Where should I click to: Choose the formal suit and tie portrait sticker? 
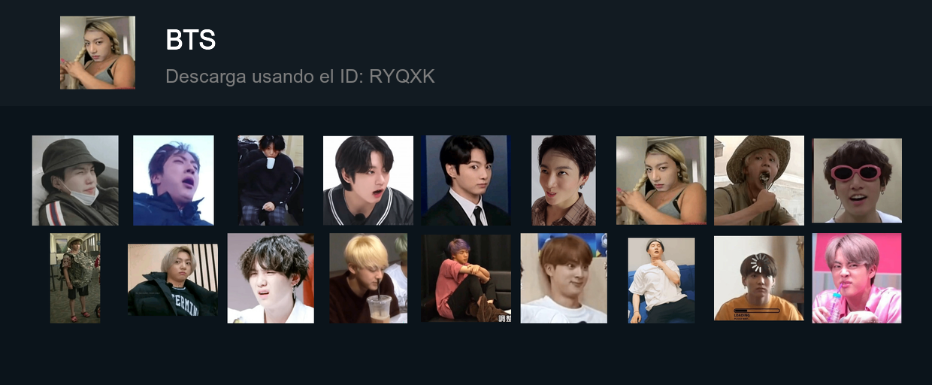pos(466,180)
